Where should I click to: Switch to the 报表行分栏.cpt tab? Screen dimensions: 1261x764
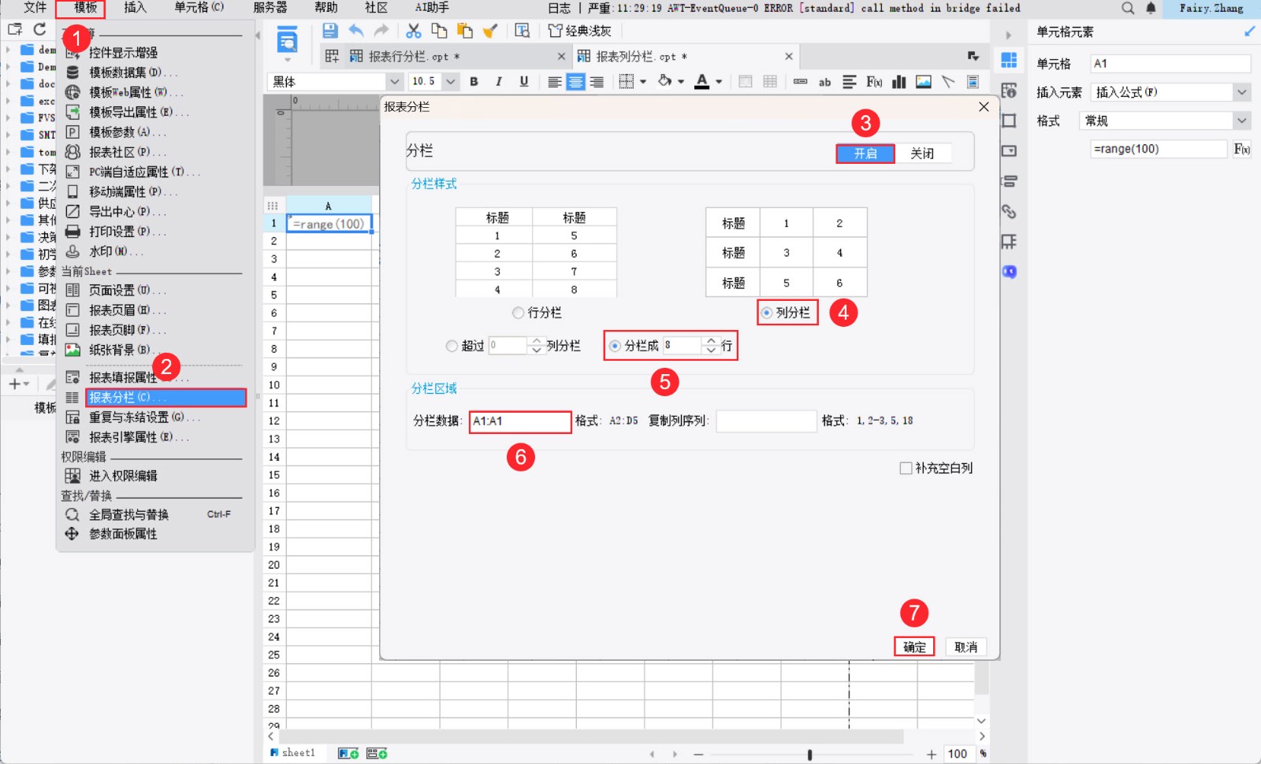point(445,57)
